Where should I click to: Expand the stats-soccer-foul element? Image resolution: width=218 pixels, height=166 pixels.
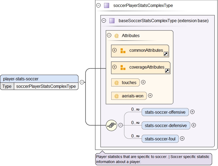(182, 139)
